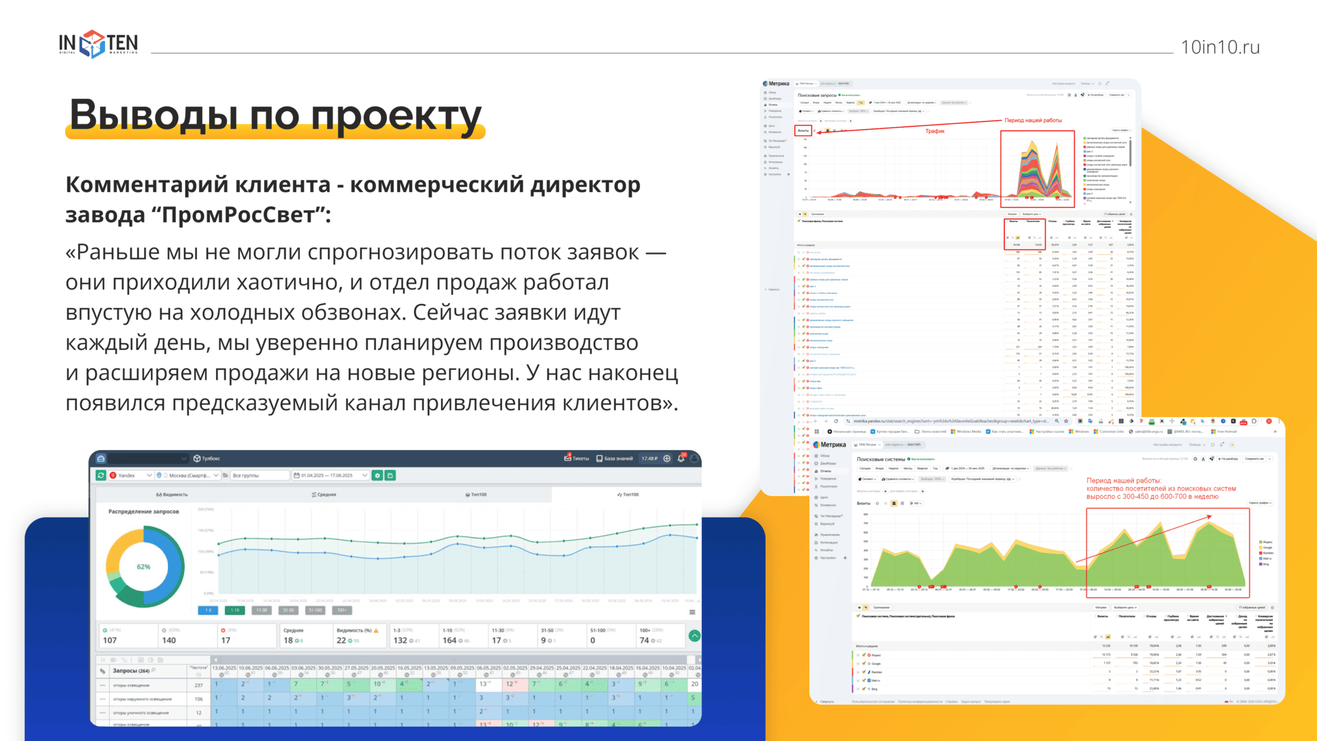Click the chart hamburger menu icon

[x=692, y=612]
